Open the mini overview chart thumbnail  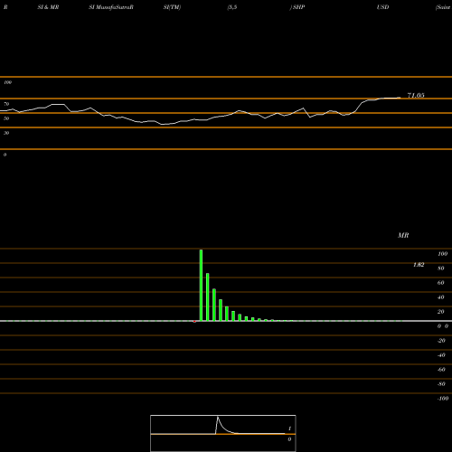pos(223,433)
